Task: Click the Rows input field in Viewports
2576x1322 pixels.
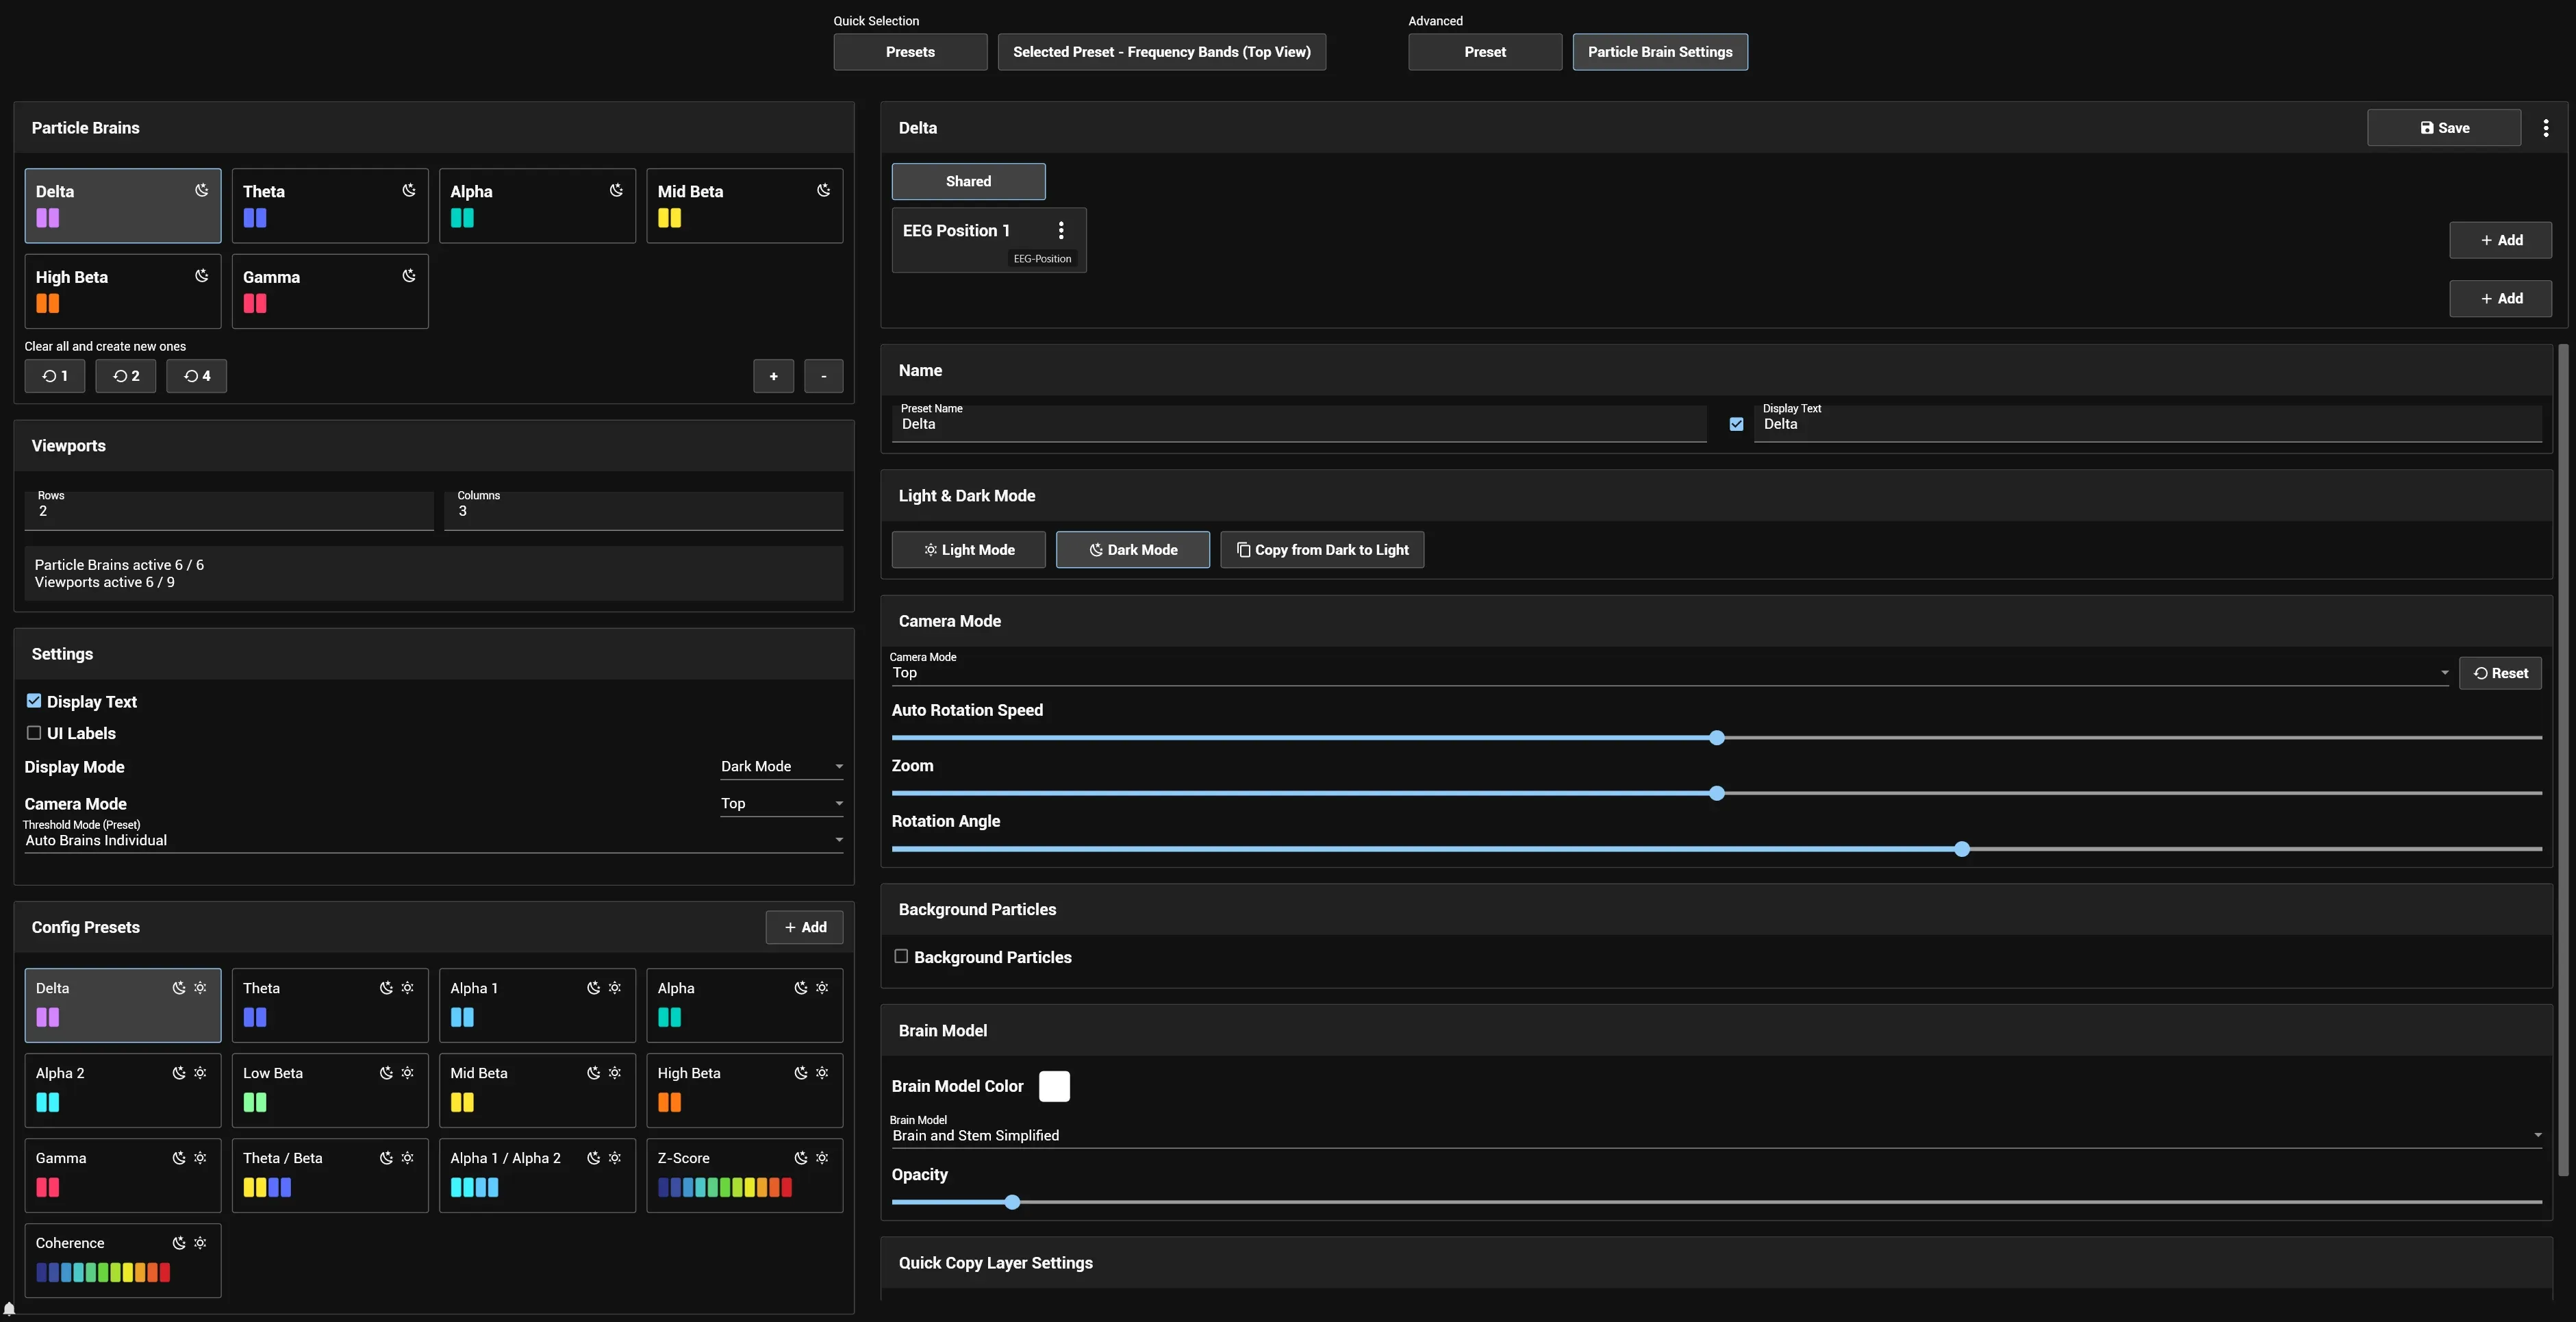Action: [x=229, y=511]
